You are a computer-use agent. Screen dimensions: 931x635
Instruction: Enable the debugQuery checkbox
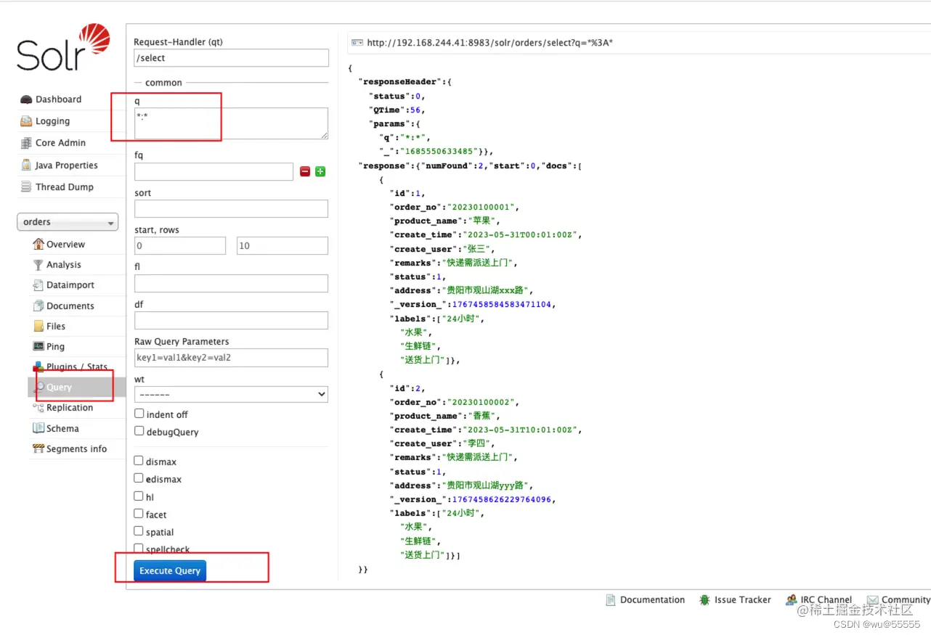(x=139, y=431)
